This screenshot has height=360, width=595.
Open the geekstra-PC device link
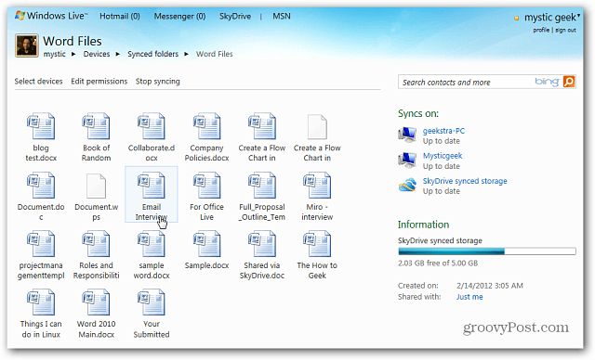click(443, 131)
